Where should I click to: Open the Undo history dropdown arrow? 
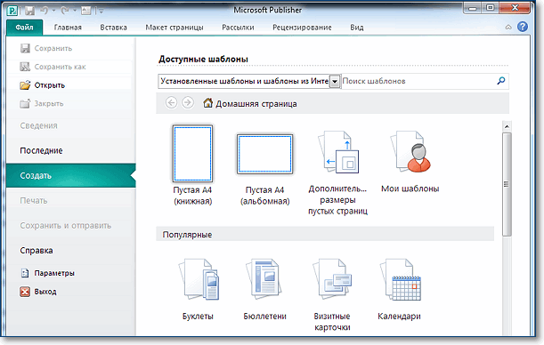click(53, 11)
